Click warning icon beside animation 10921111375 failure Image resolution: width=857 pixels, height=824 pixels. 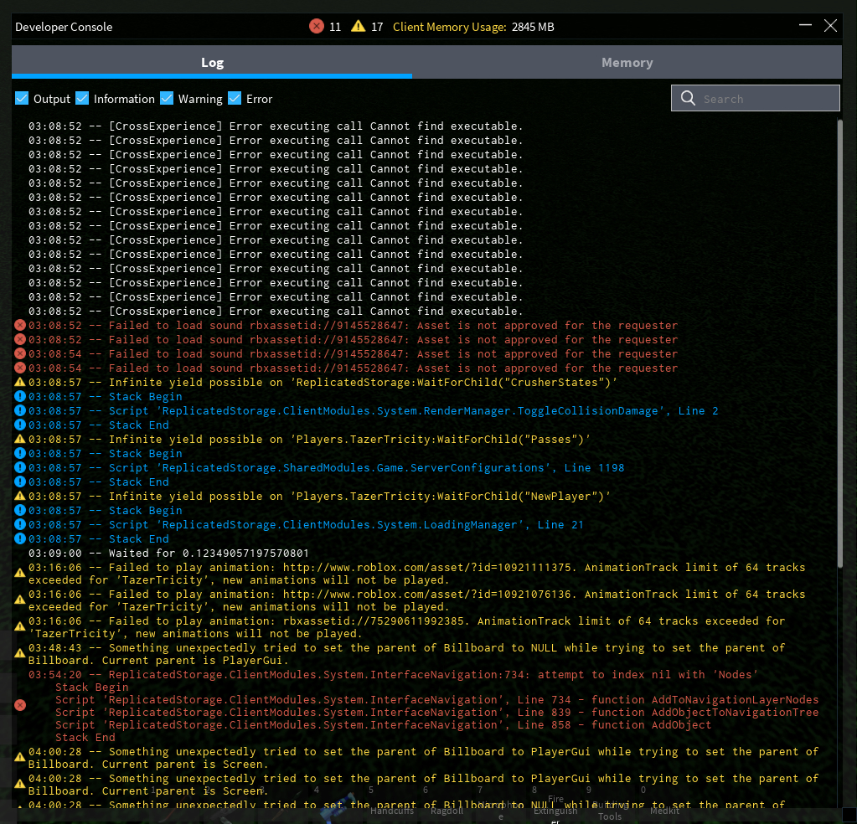(x=20, y=573)
